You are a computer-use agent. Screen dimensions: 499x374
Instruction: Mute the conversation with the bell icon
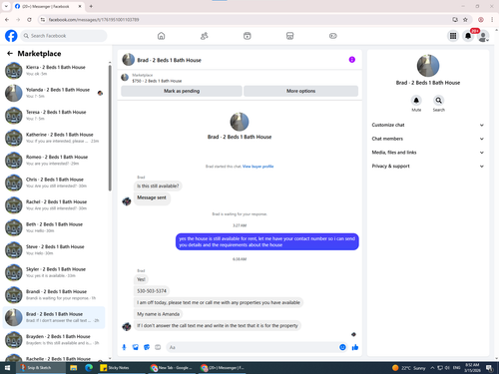pyautogui.click(x=416, y=100)
